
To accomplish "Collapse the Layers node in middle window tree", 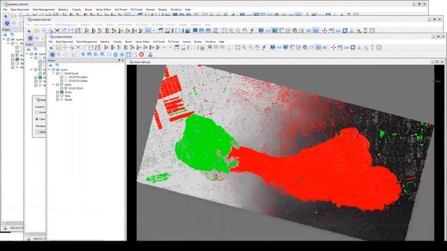I will 27,54.
